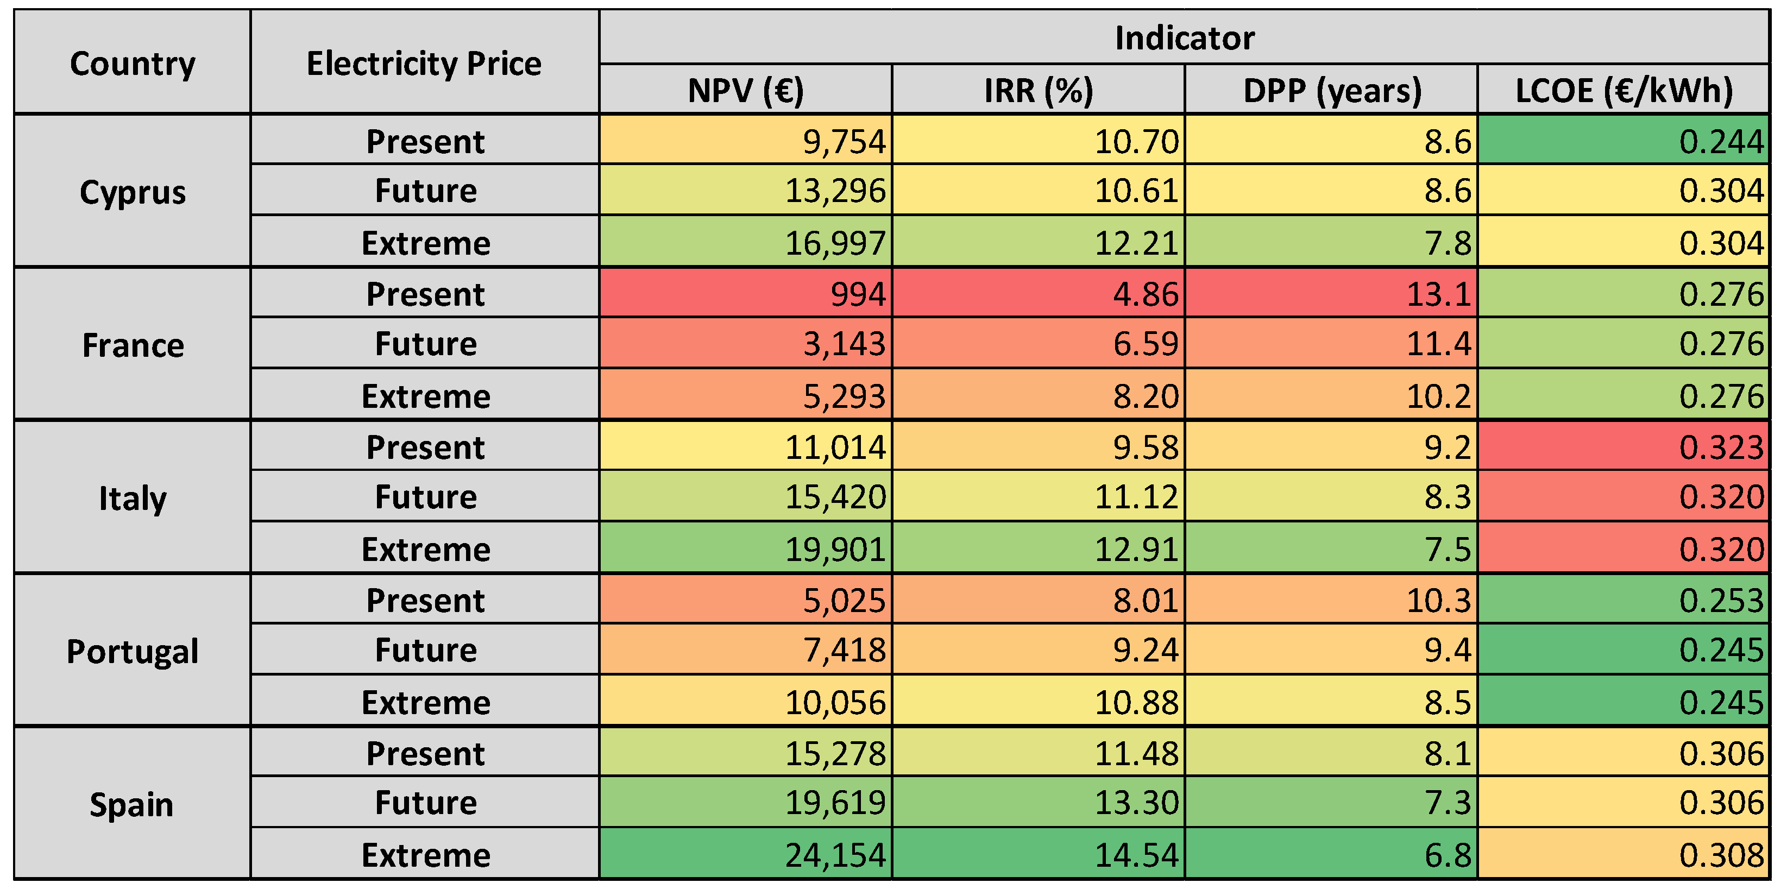Click the LCOE value 0.323
Screen dimensions: 1787x889
(1624, 447)
